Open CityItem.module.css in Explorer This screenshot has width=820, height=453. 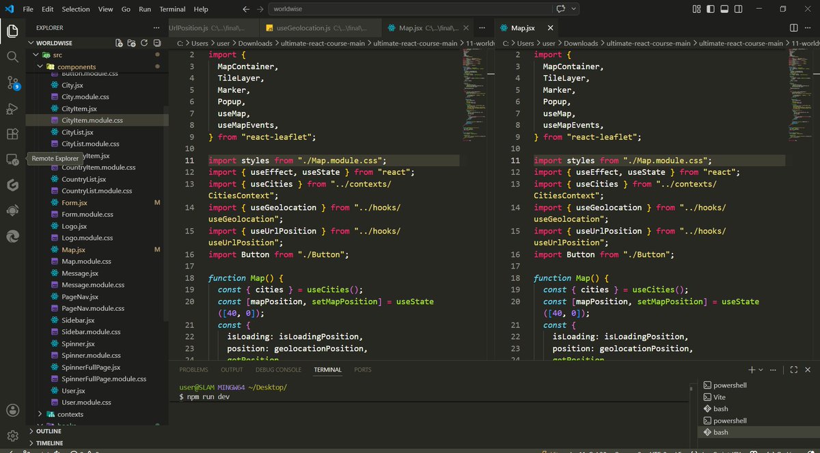92,120
